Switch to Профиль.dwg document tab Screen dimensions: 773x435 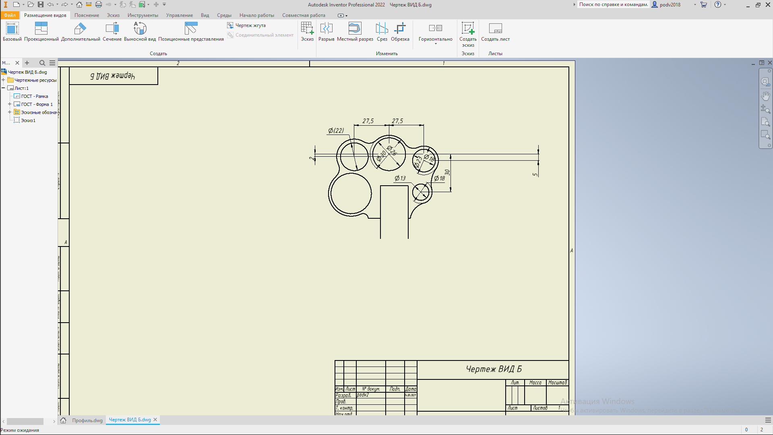[87, 420]
